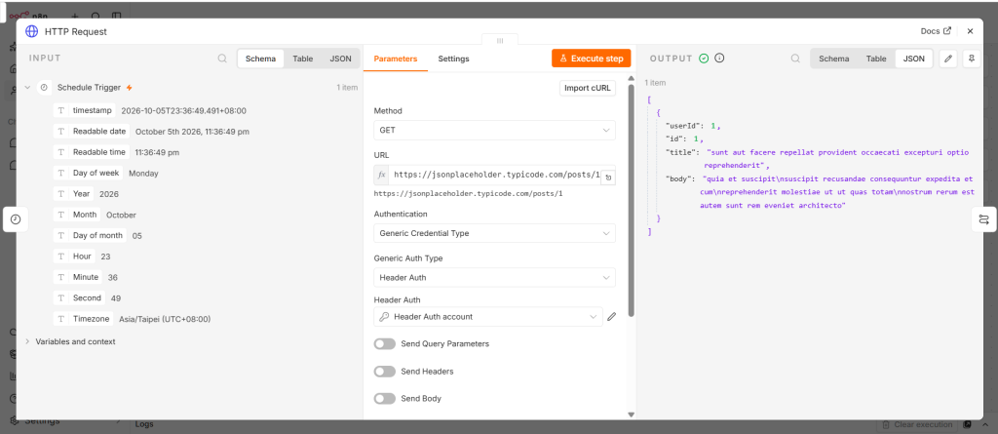998x434 pixels.
Task: Select the Year field pill
Action: (74, 194)
